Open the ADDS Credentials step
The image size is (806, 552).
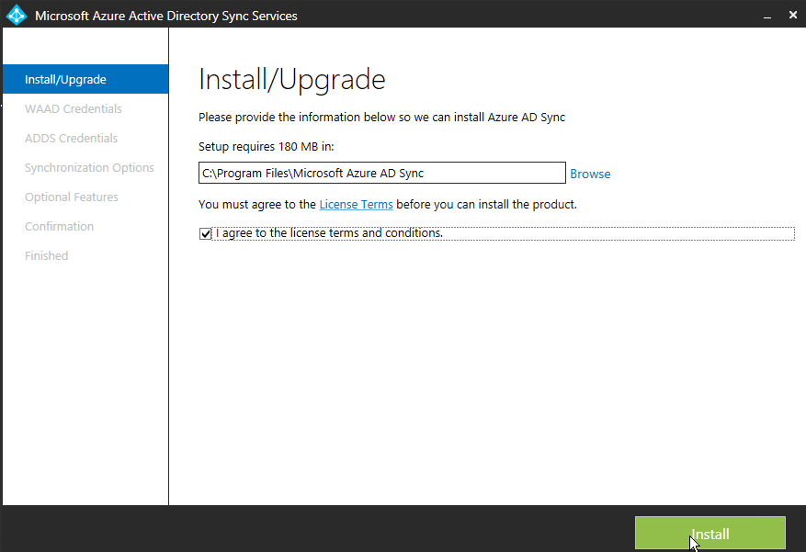pos(71,139)
